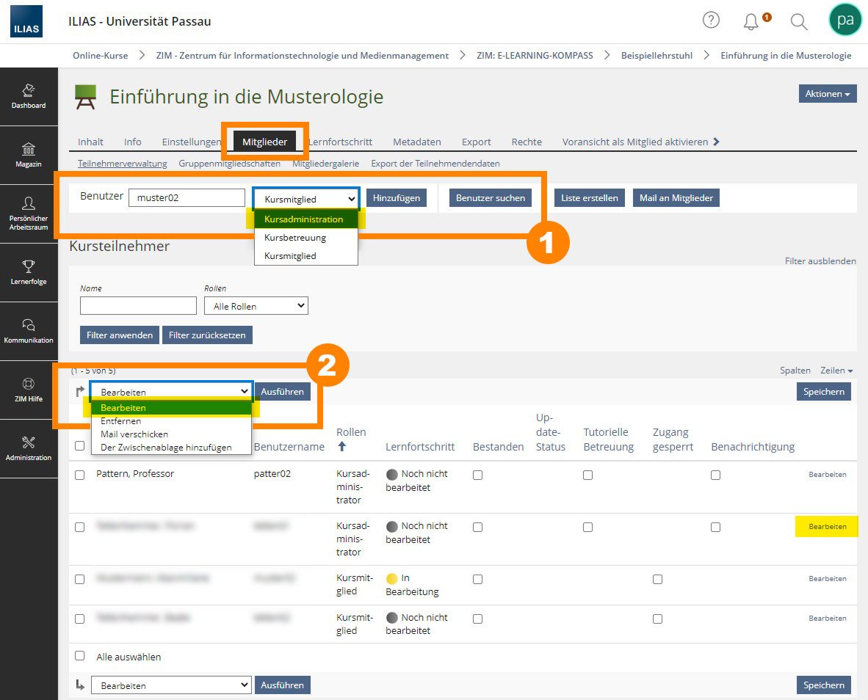The image size is (868, 700).
Task: Open Persönlicher Arbeitsraum in sidebar
Action: 29,214
